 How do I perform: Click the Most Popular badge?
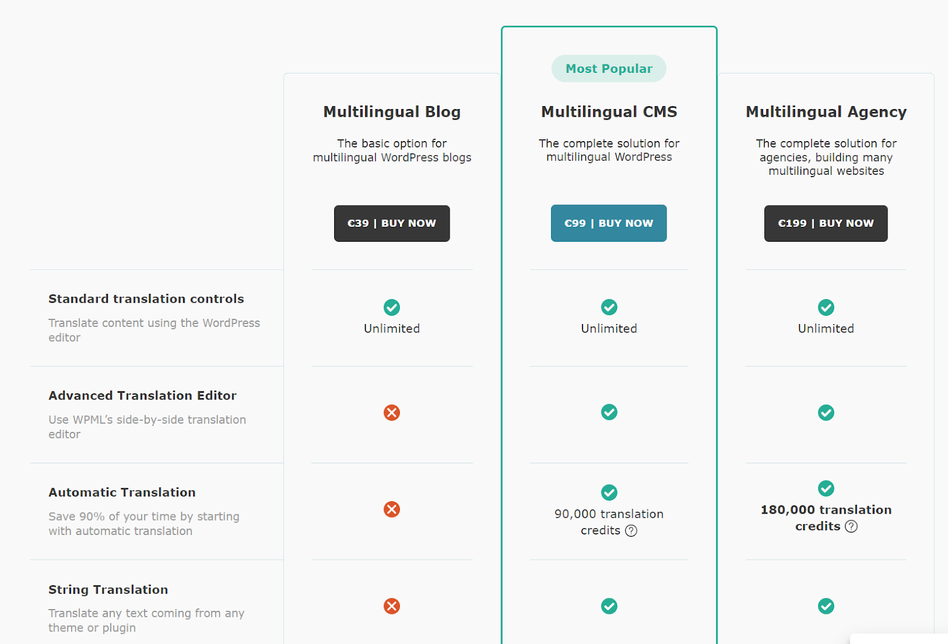click(608, 69)
